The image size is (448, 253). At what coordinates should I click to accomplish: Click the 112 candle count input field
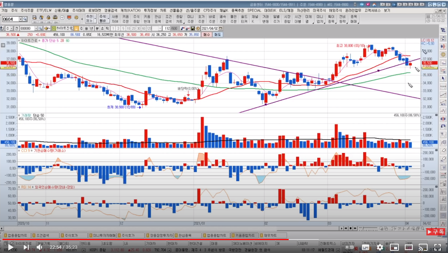[x=167, y=28]
